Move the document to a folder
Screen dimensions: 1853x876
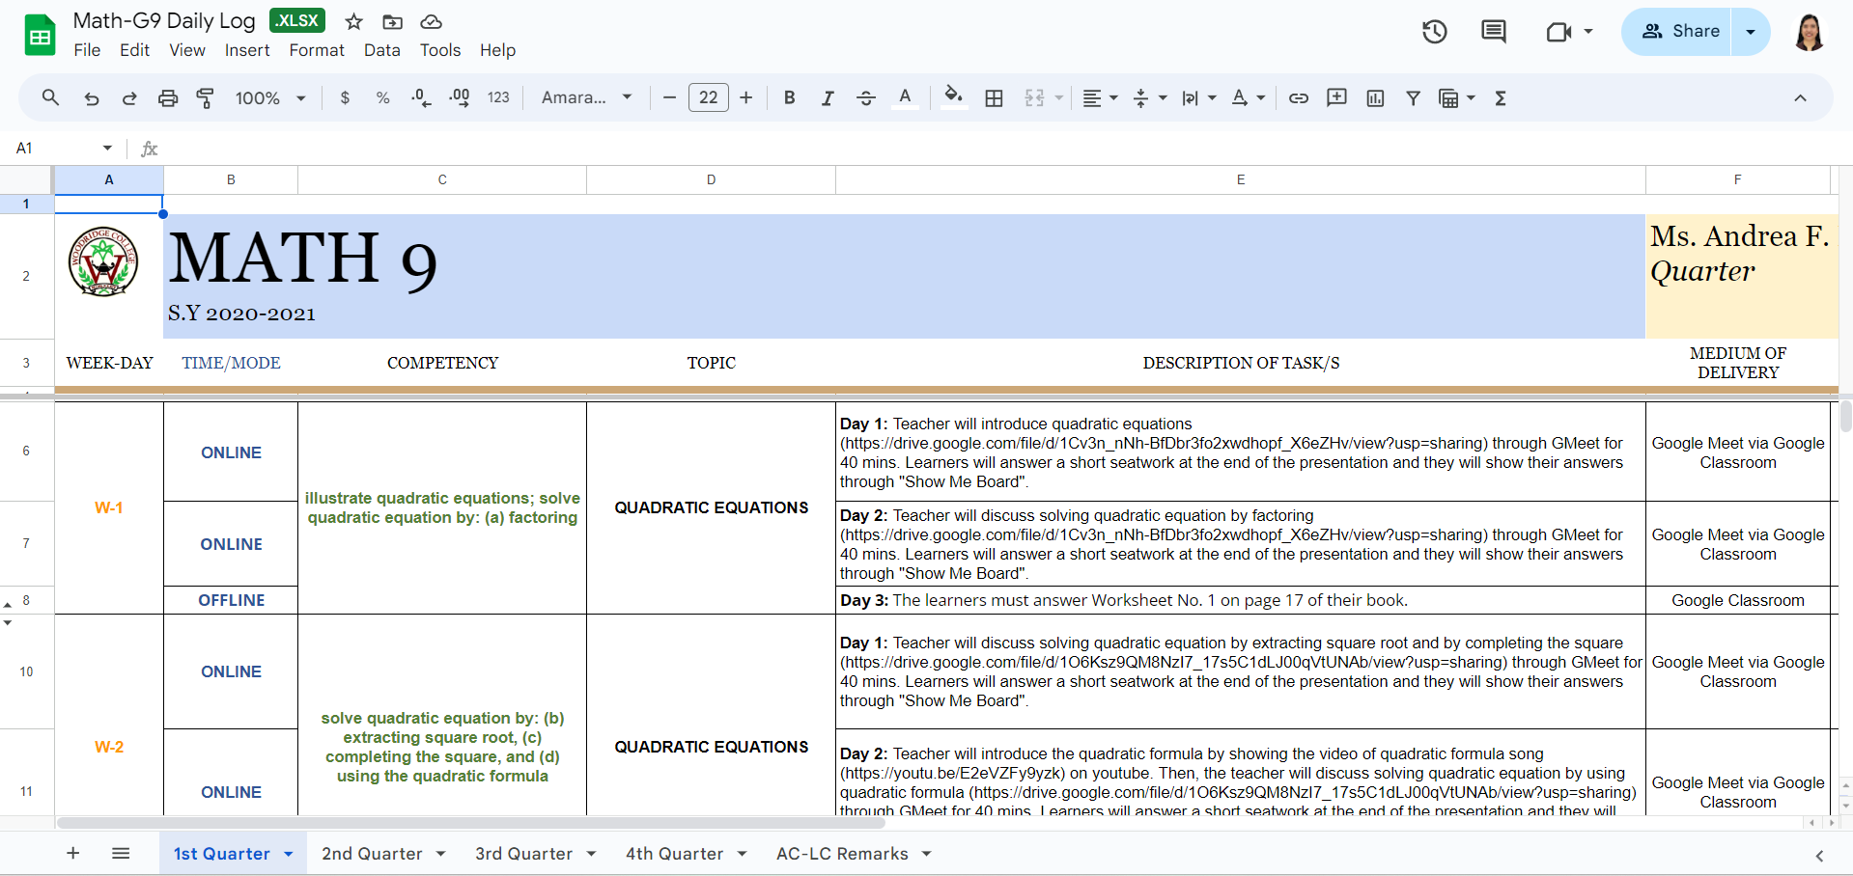tap(392, 21)
